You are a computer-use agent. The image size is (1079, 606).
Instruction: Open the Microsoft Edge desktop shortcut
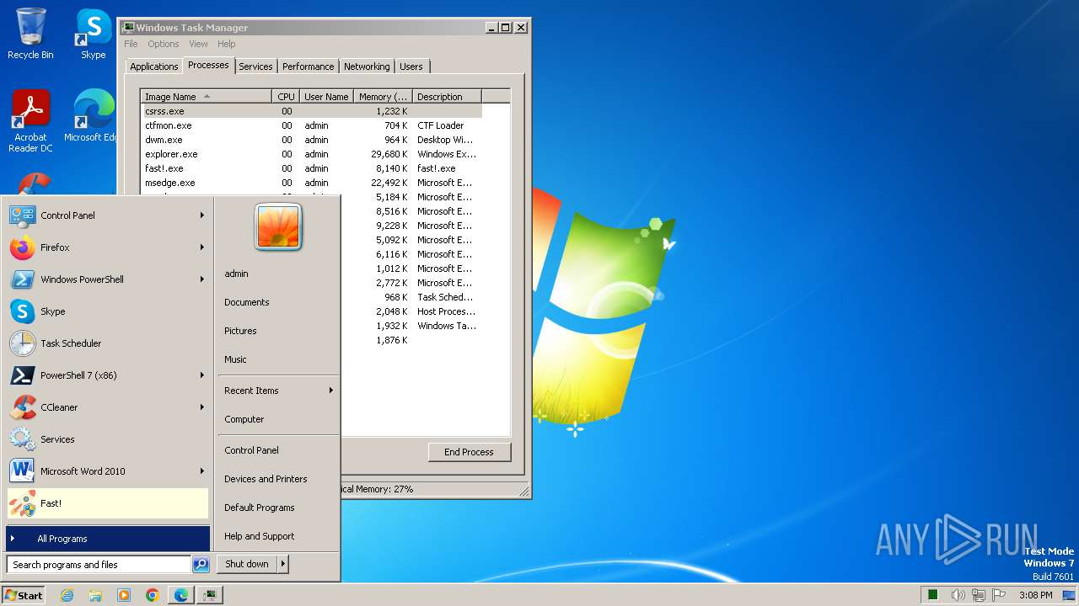coord(93,116)
